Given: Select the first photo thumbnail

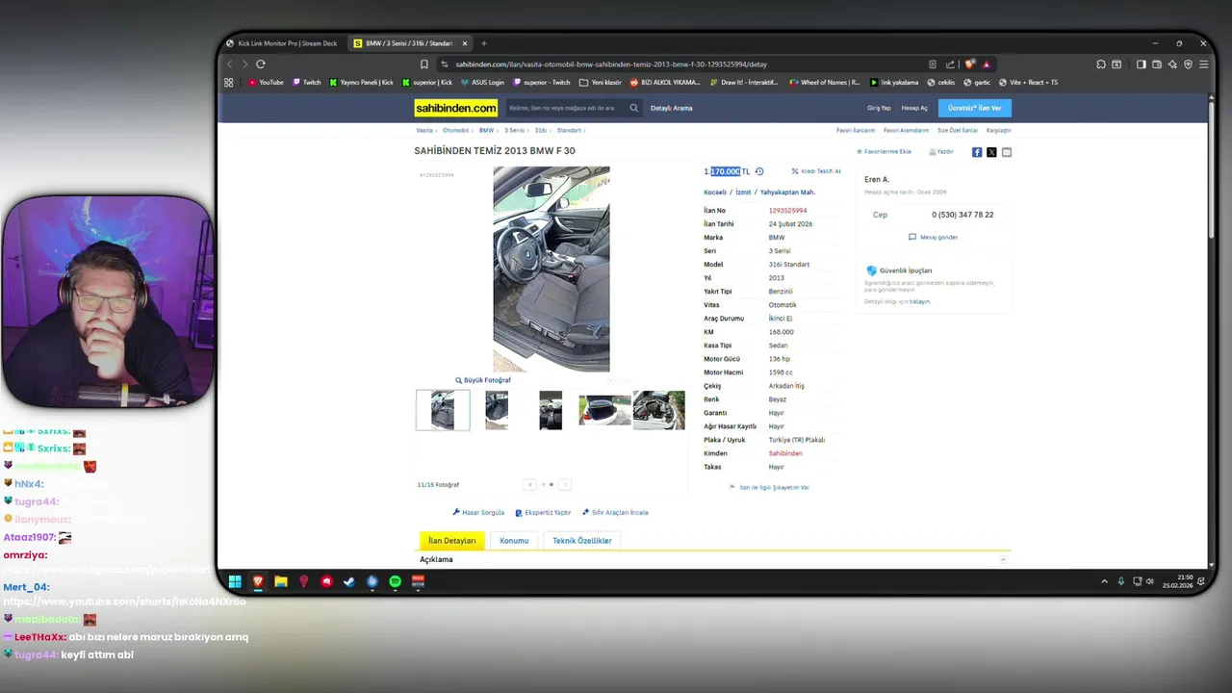Looking at the screenshot, I should click(x=443, y=410).
